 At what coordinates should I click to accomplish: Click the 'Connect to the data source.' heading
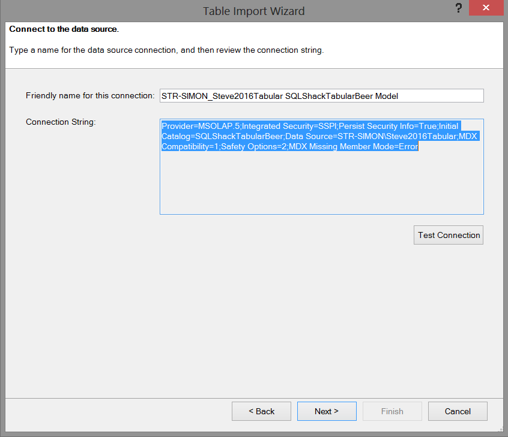tap(64, 29)
